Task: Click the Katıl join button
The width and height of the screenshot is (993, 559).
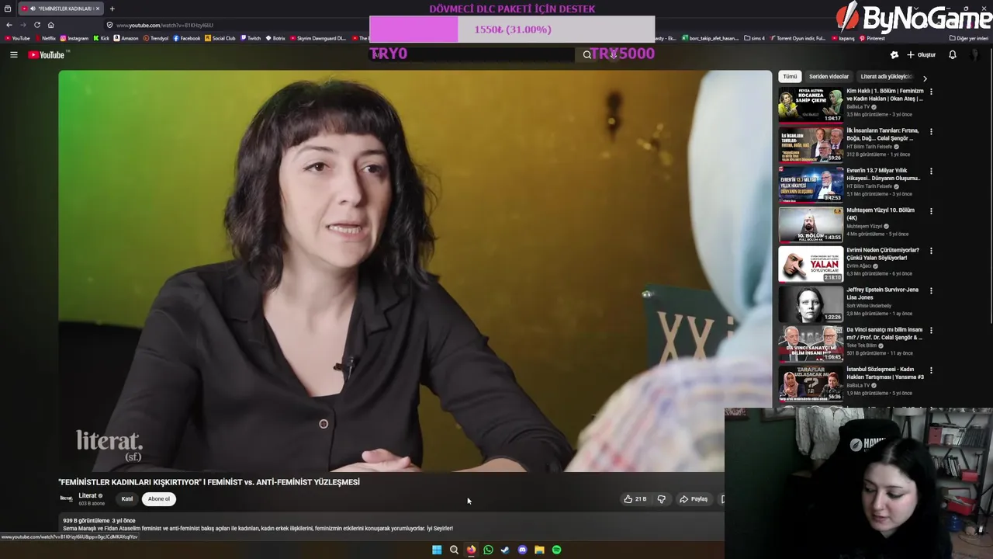Action: coord(127,499)
